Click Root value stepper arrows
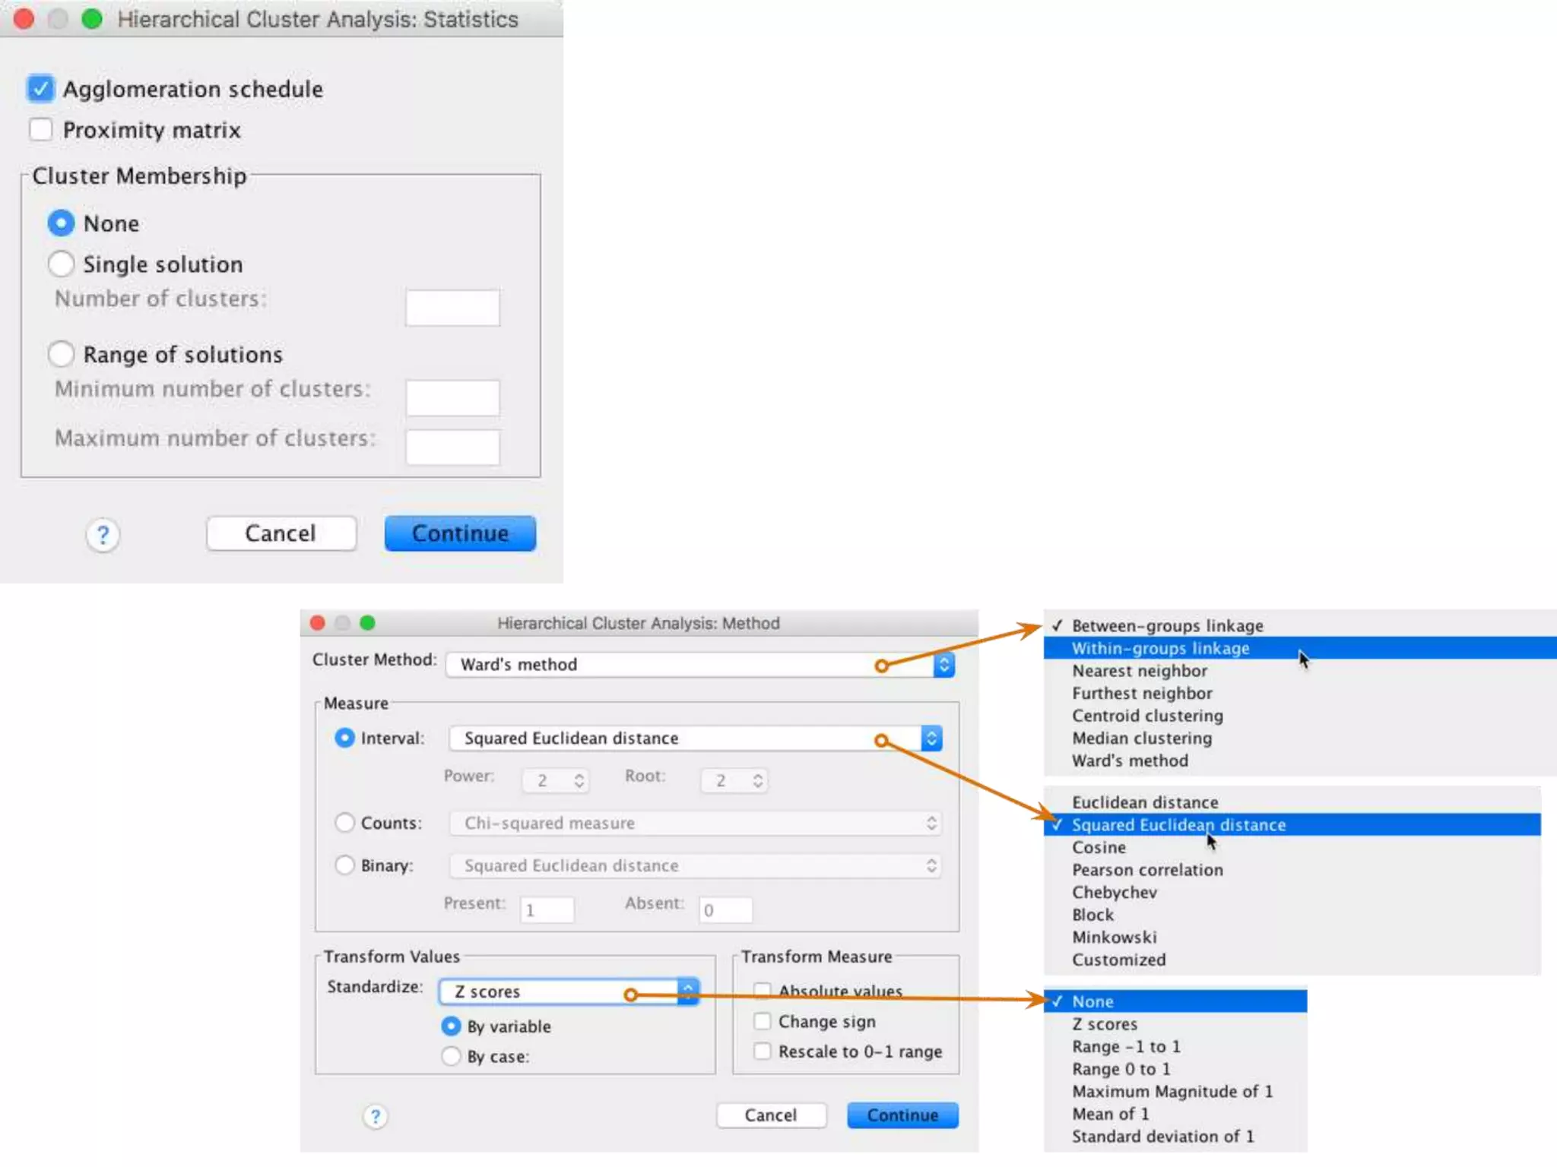Image resolution: width=1557 pixels, height=1167 pixels. point(758,780)
